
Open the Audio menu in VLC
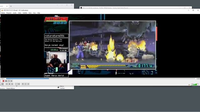15,13
